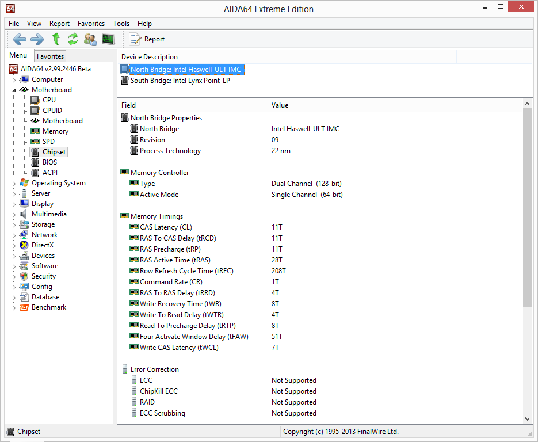
Task: Expand the Devices tree node
Action: click(x=14, y=256)
